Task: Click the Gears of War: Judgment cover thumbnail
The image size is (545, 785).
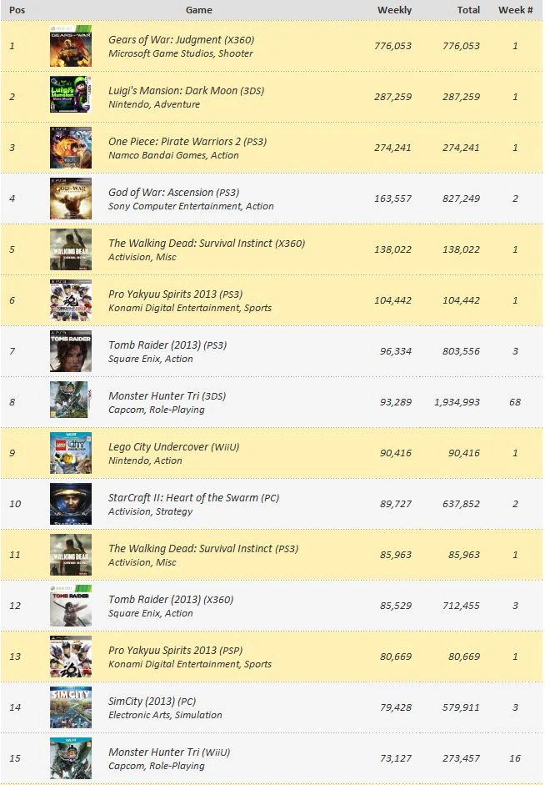Action: point(71,47)
